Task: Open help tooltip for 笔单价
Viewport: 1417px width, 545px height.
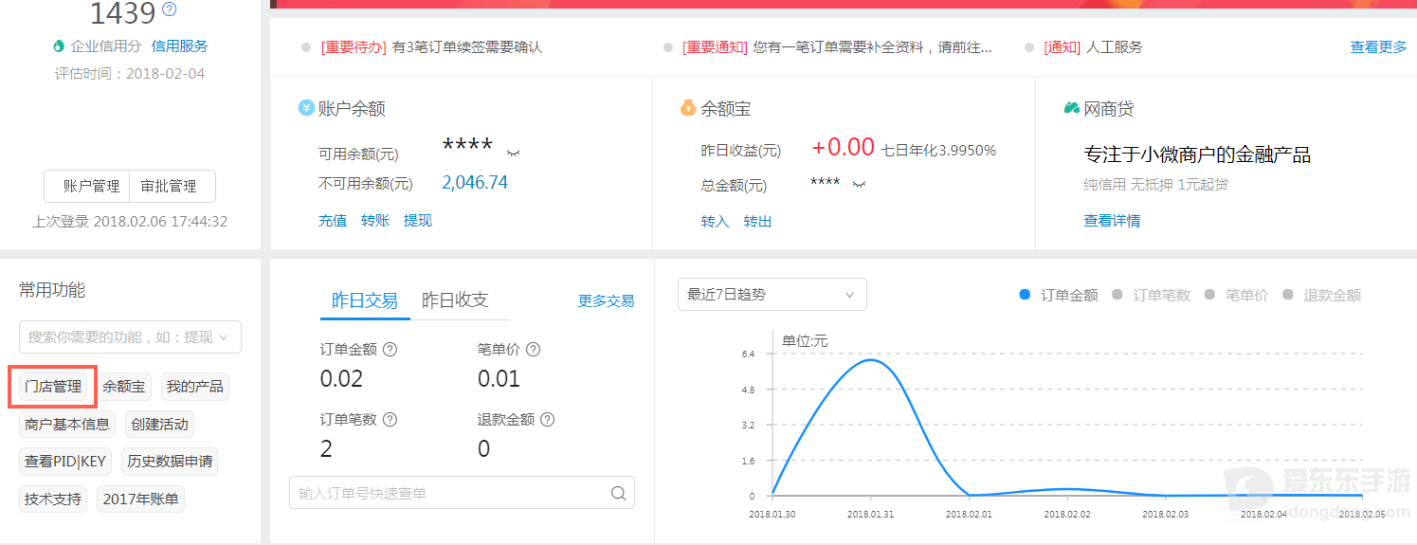Action: 533,349
